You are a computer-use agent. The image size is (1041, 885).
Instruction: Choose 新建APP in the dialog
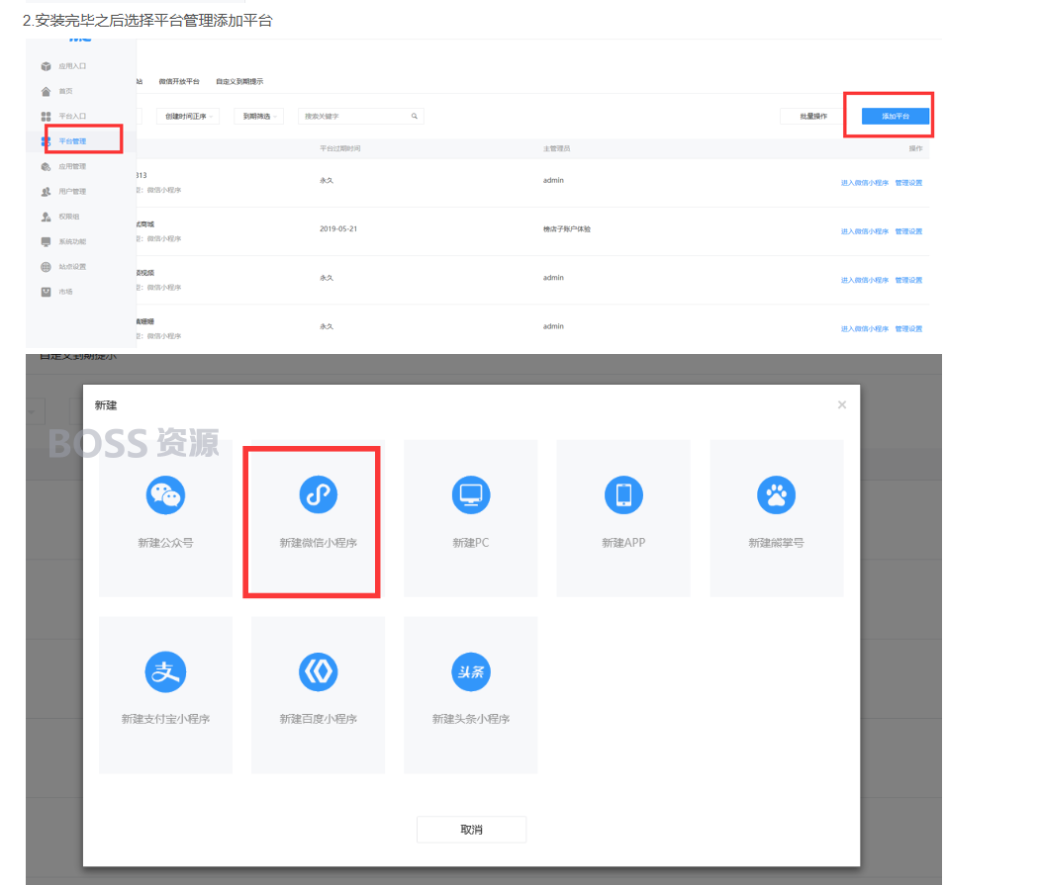coord(623,518)
